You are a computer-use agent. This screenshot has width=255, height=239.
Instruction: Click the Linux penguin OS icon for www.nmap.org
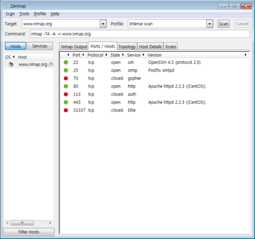11,64
